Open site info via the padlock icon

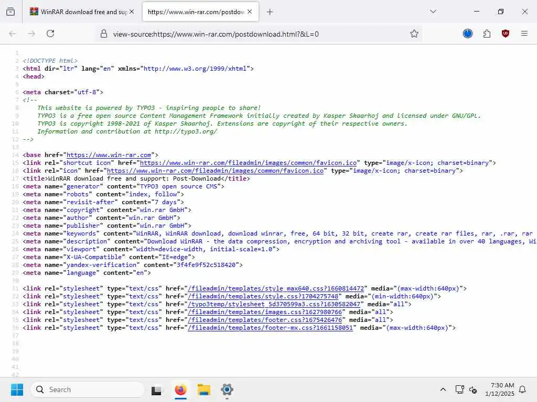104,33
